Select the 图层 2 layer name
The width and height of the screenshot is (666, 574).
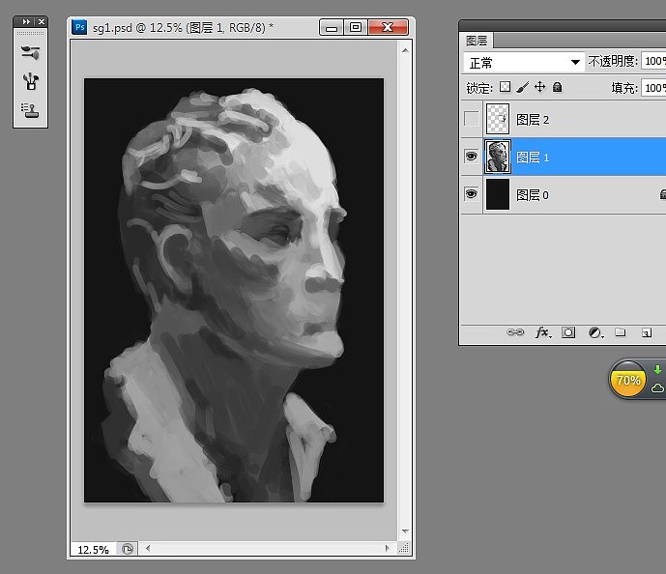point(533,120)
